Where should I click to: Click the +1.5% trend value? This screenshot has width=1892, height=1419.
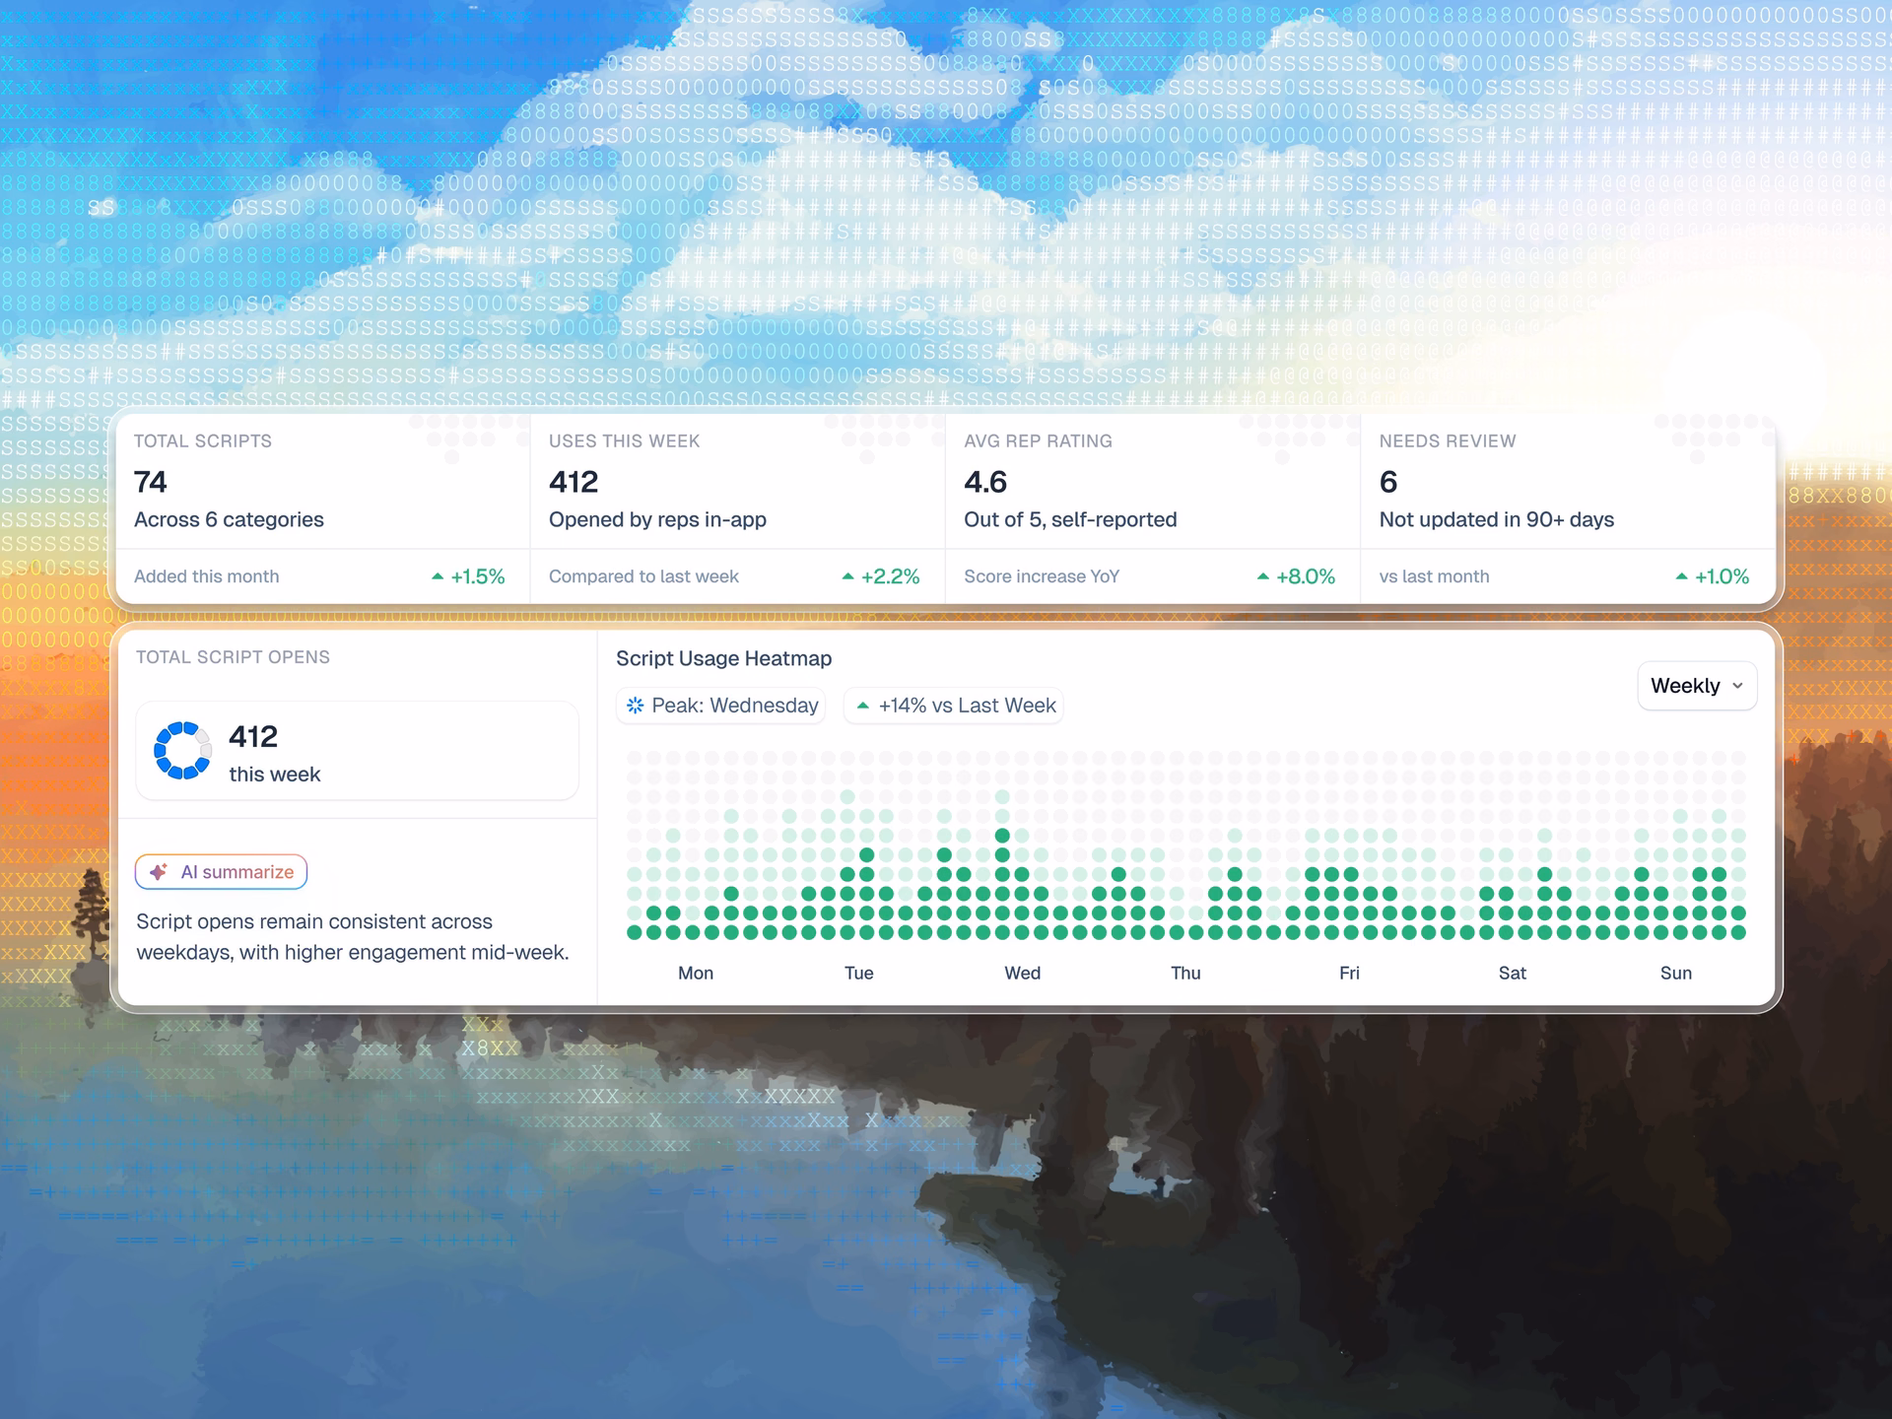point(478,576)
